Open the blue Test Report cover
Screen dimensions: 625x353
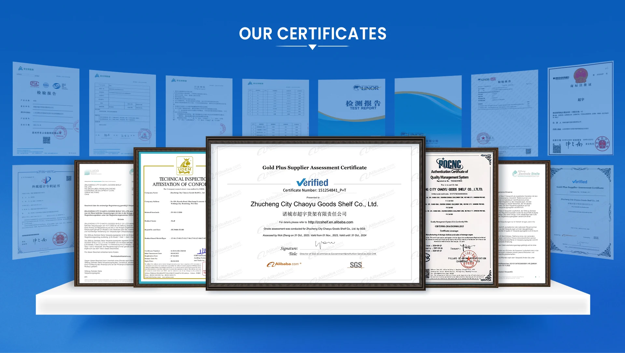pos(352,107)
